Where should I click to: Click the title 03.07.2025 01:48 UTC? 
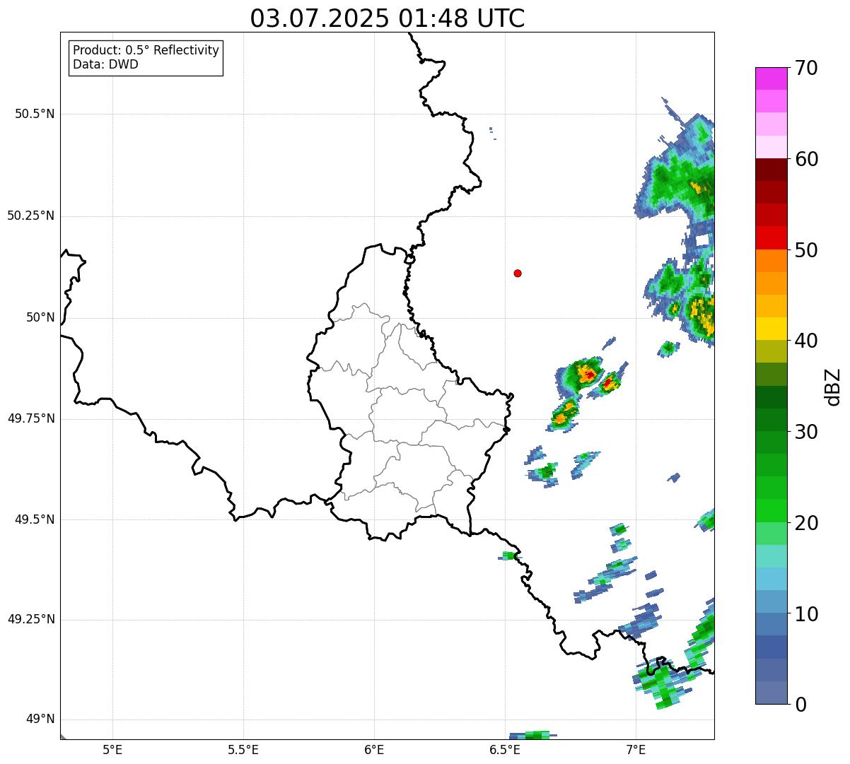388,18
